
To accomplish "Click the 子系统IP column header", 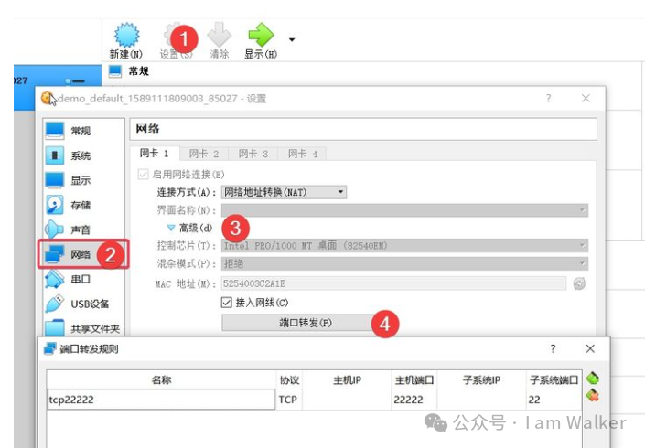I will (x=481, y=379).
